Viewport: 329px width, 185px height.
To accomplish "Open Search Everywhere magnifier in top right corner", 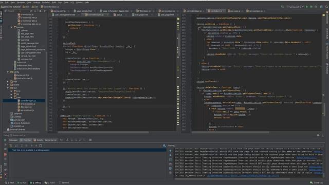I will point(326,7).
